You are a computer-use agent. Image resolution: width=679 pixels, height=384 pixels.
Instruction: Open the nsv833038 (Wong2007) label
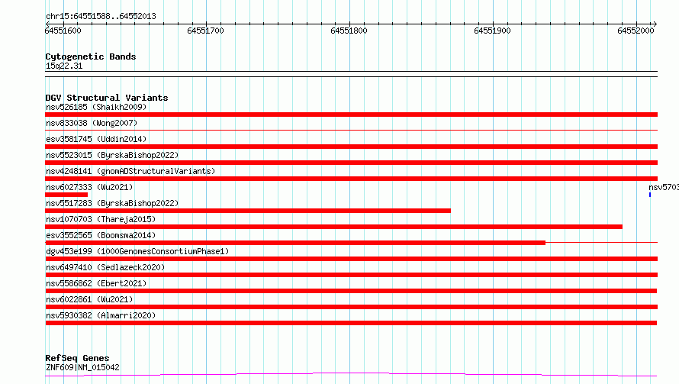coord(92,123)
